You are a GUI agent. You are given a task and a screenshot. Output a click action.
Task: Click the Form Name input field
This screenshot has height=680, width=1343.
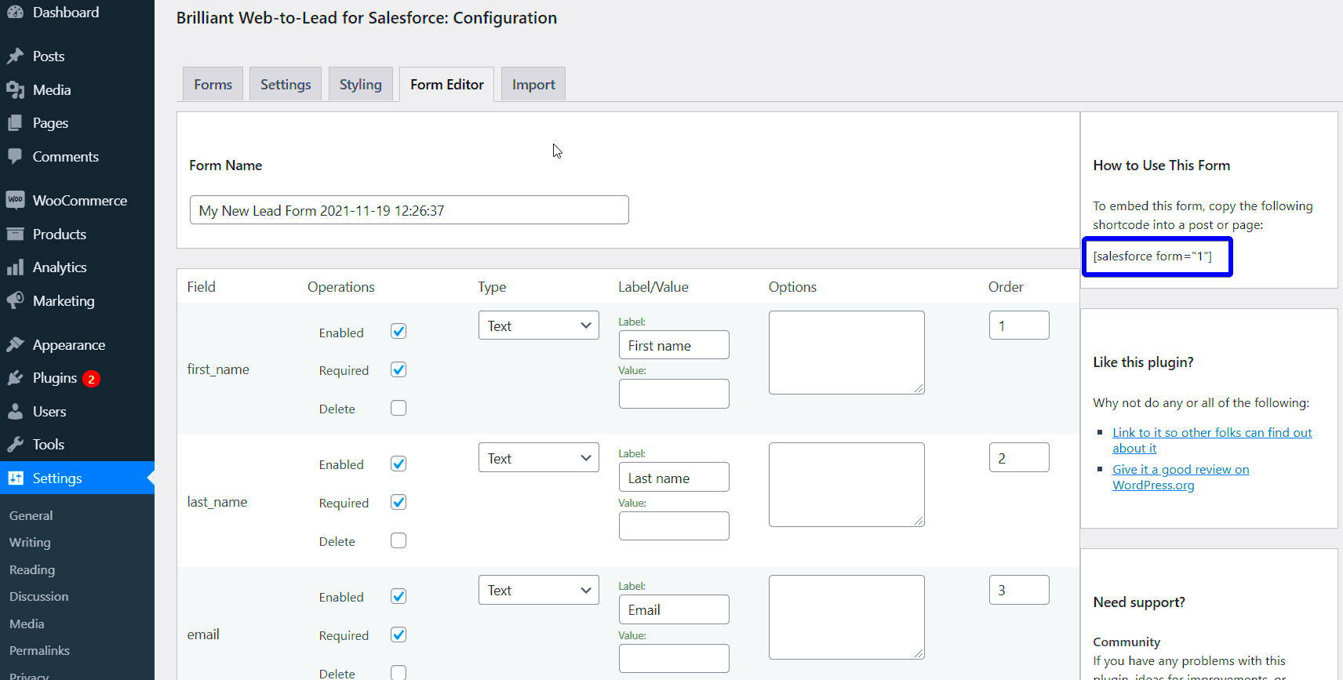(409, 210)
